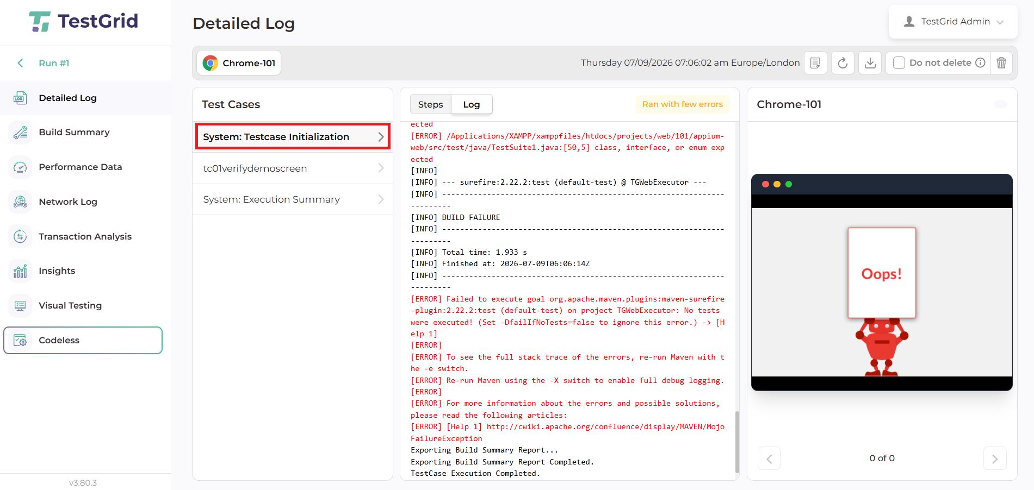Open Insights menu item
The image size is (1034, 490).
point(85,271)
